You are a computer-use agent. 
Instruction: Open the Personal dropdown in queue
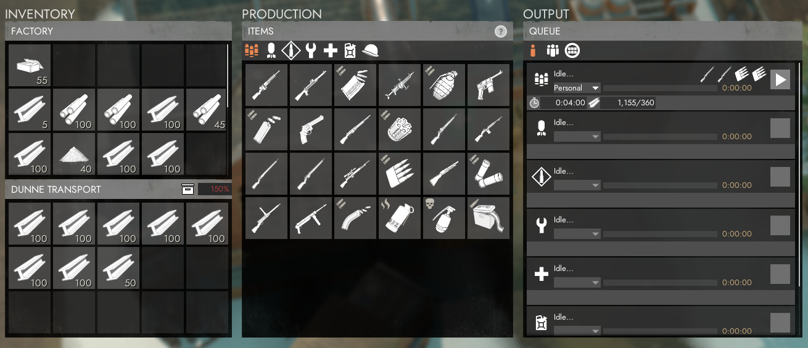point(577,88)
